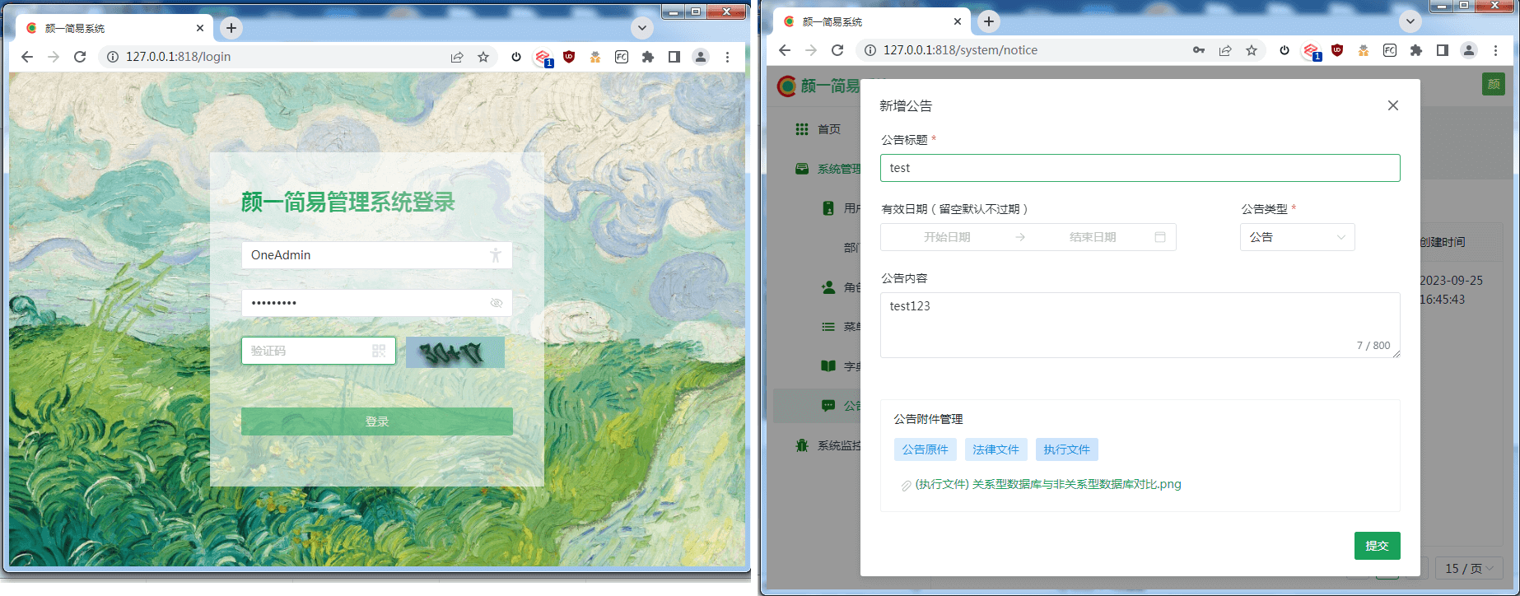Click back arrow in login window
Image resolution: width=1520 pixels, height=596 pixels.
[x=27, y=57]
